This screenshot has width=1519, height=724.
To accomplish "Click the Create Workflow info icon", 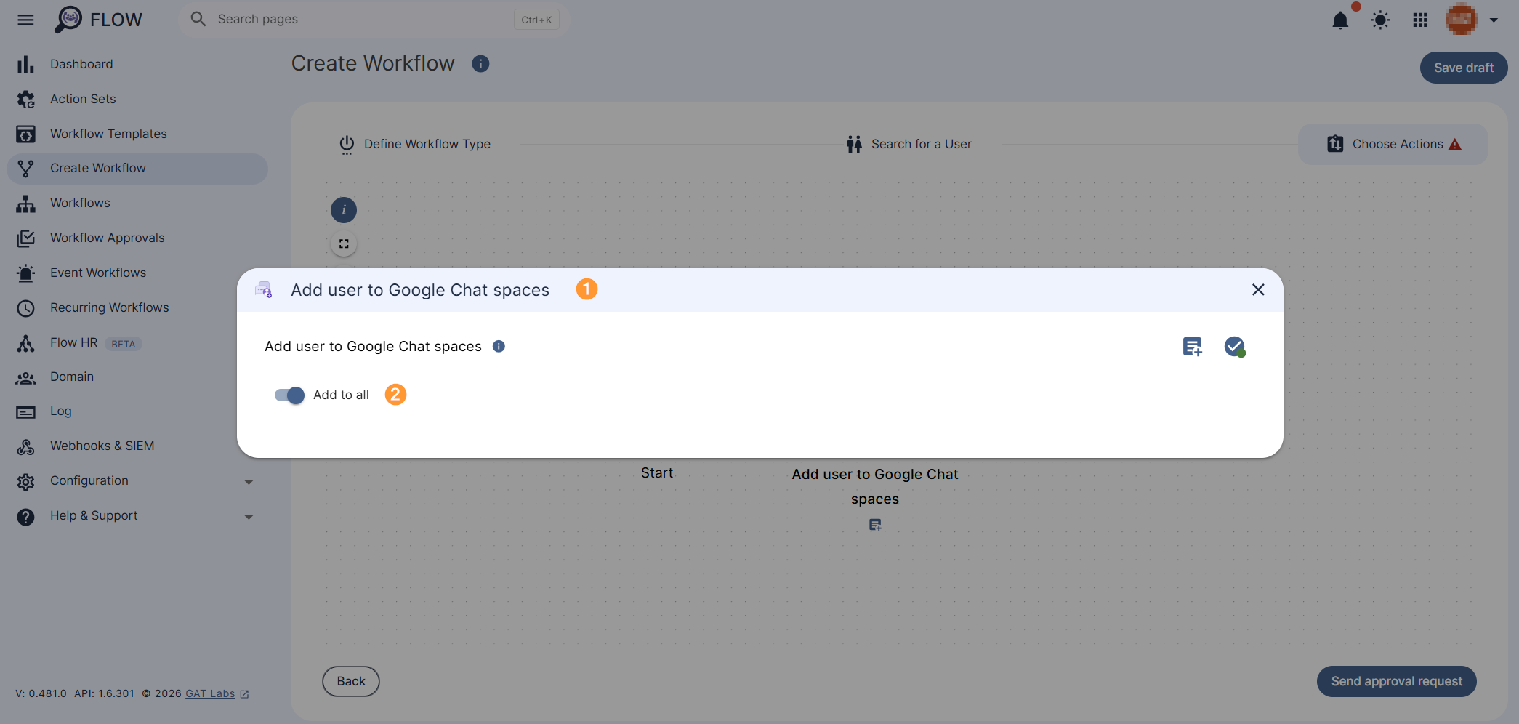I will pos(480,64).
